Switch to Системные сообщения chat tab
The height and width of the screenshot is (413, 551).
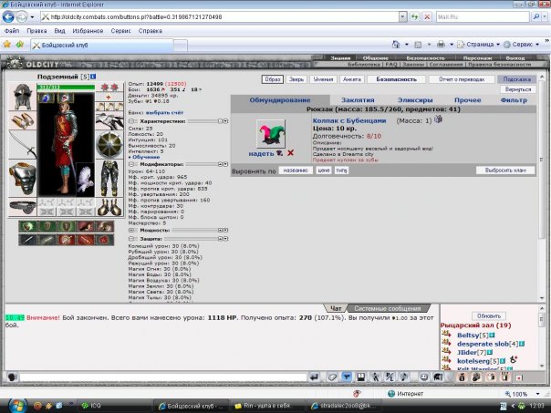[387, 308]
